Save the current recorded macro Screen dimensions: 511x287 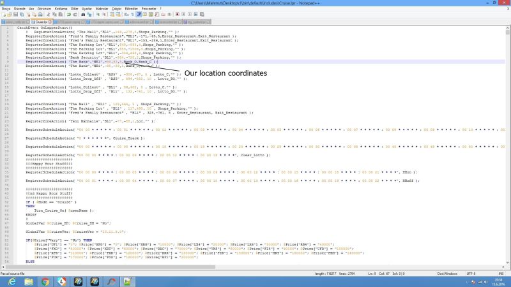[202, 14]
